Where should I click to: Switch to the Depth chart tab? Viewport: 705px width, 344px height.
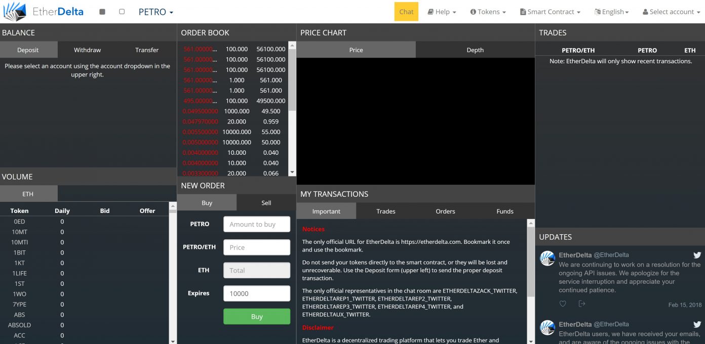(x=475, y=50)
